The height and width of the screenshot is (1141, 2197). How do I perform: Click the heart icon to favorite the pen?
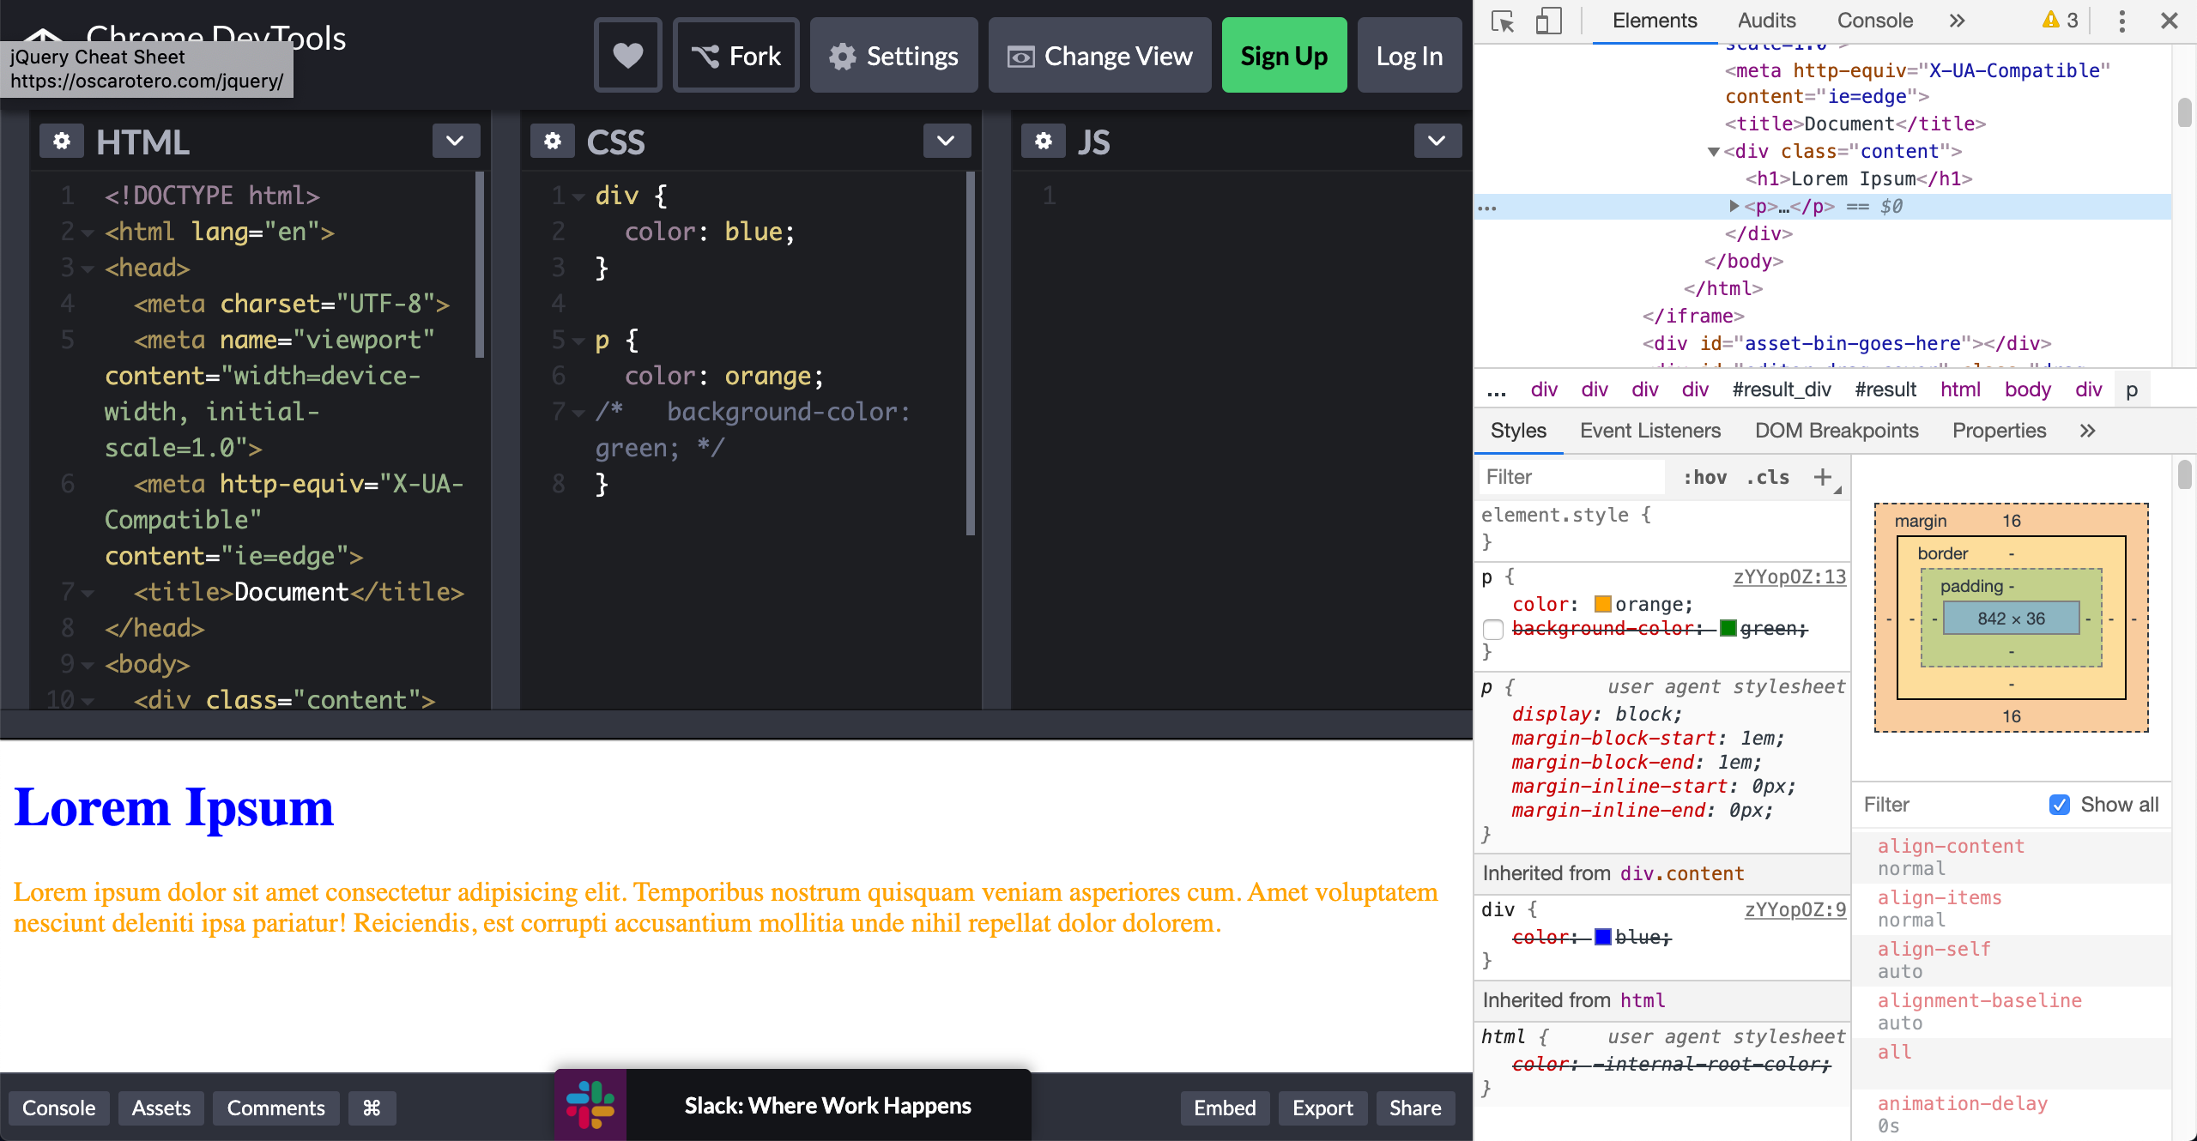pos(627,55)
